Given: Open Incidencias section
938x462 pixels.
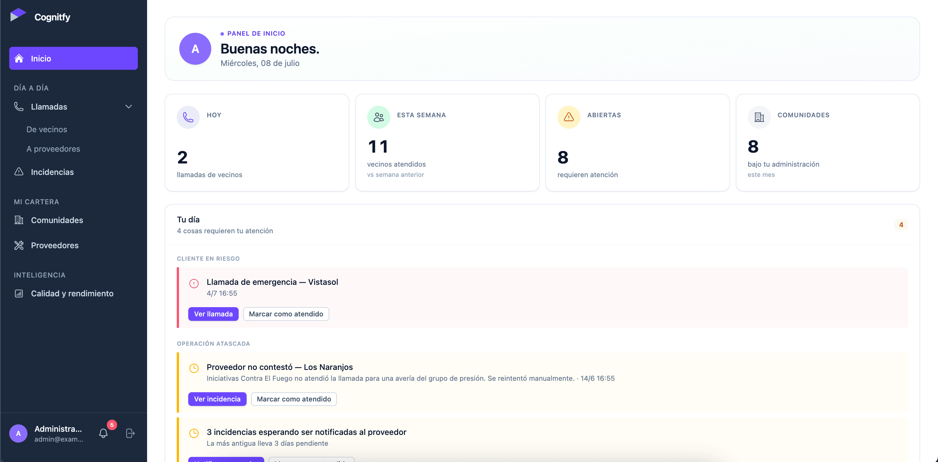Looking at the screenshot, I should tap(74, 172).
